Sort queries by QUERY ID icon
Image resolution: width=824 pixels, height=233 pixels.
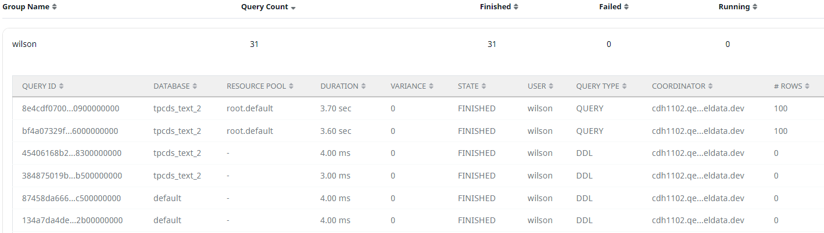coord(62,86)
